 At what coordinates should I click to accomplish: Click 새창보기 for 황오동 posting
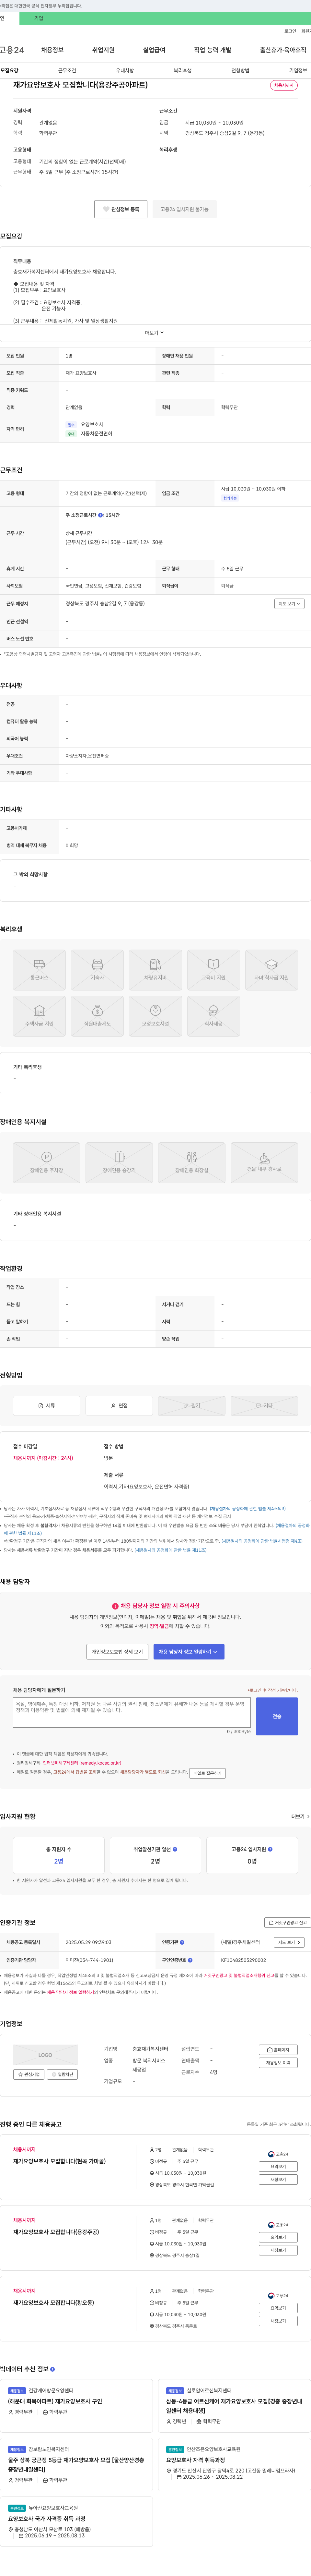(x=278, y=2321)
